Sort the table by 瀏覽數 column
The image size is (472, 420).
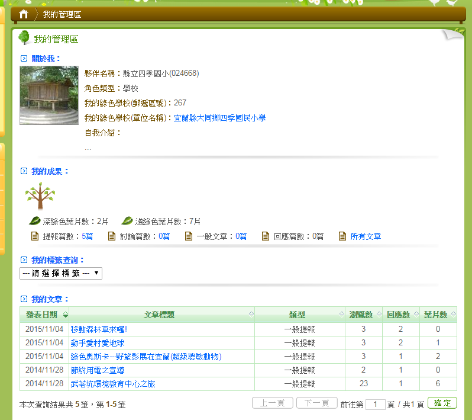point(364,315)
